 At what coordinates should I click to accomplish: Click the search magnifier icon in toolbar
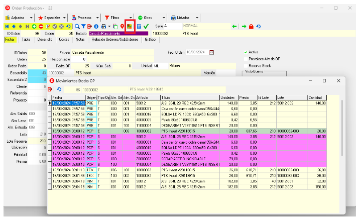[x=77, y=26]
